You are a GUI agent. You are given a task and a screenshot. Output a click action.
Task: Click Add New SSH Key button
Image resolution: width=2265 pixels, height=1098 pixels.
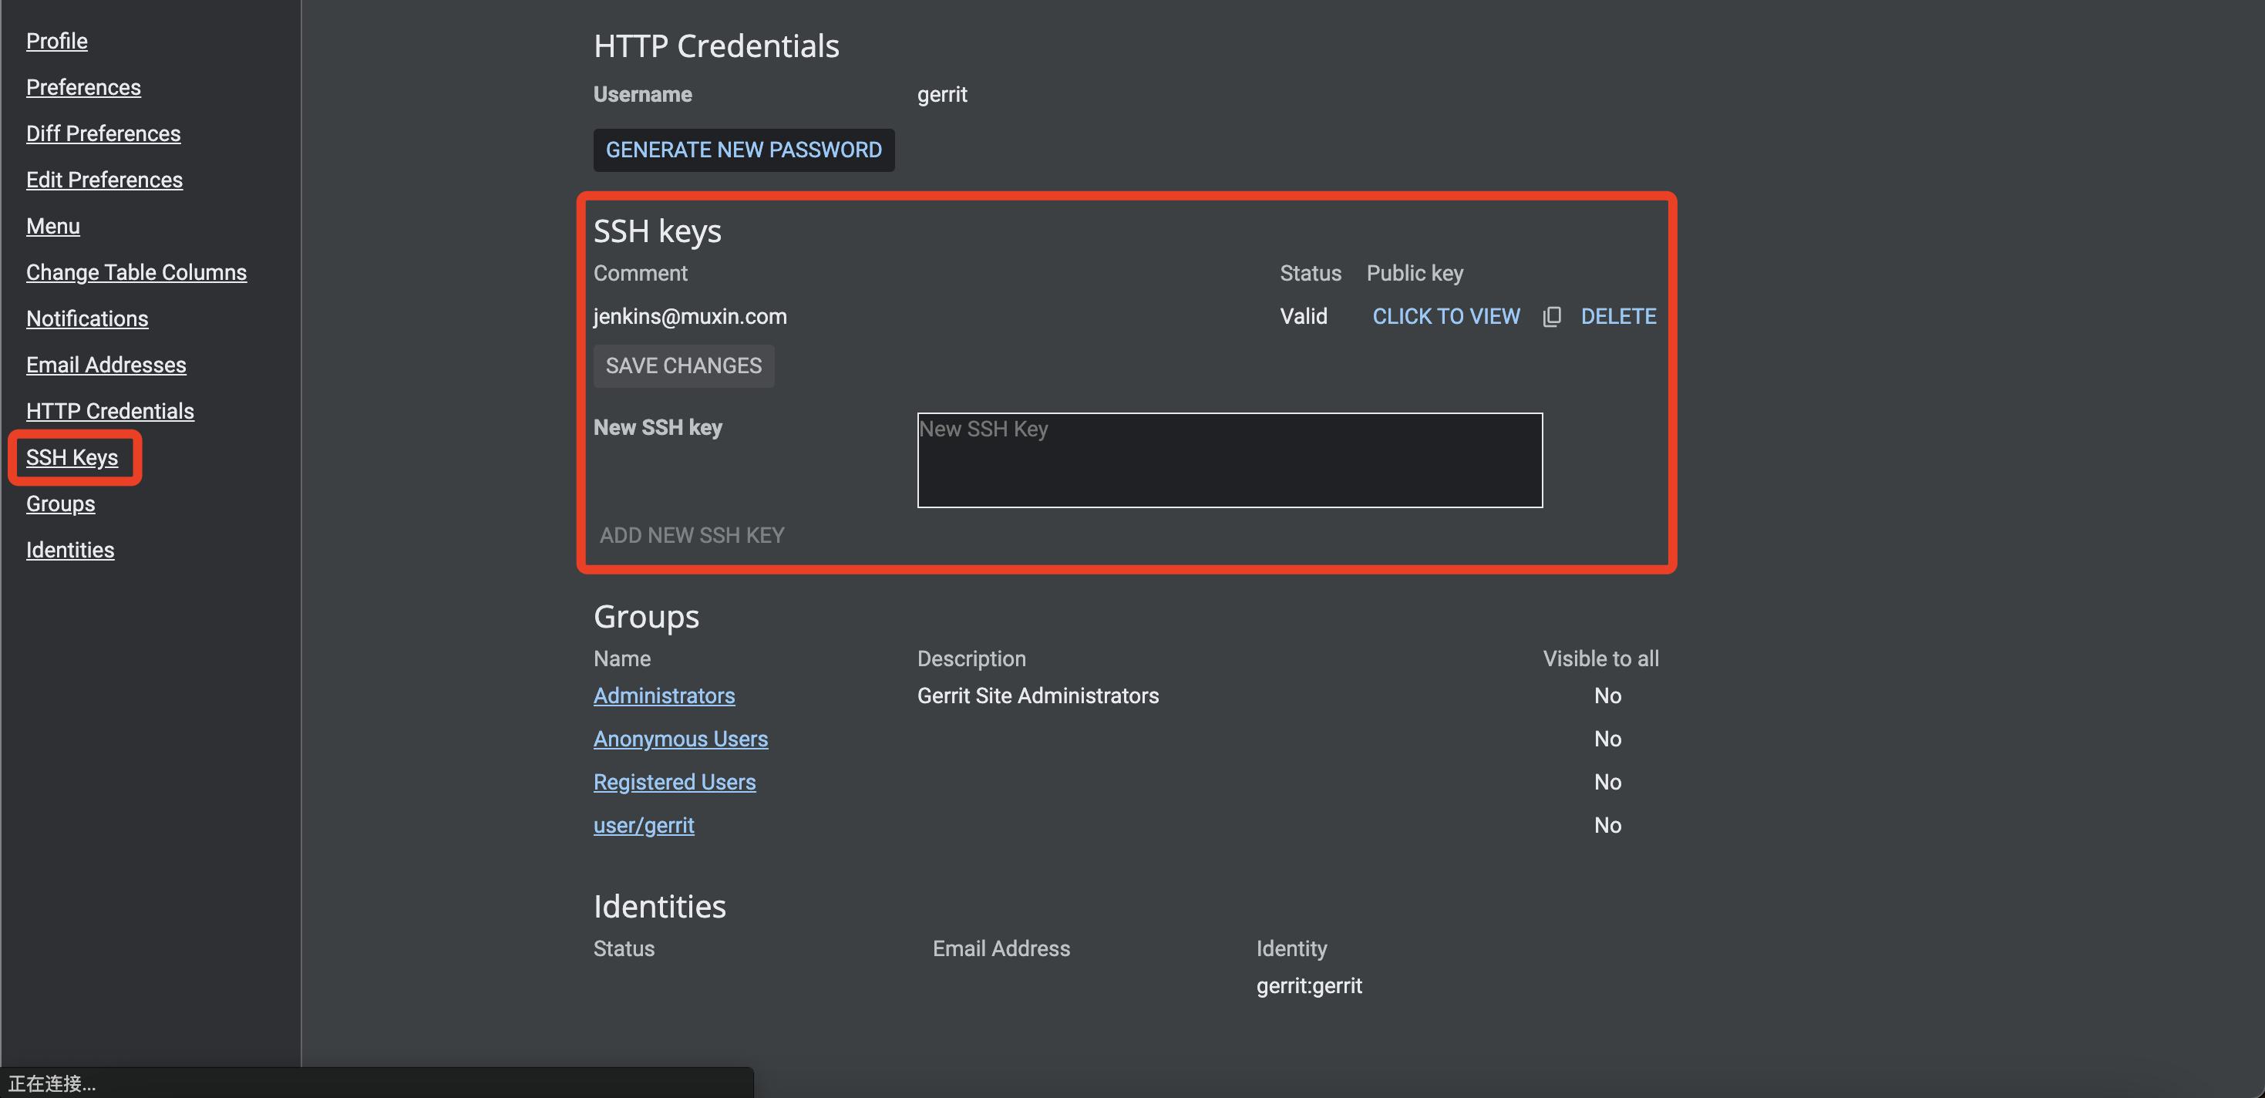point(691,535)
